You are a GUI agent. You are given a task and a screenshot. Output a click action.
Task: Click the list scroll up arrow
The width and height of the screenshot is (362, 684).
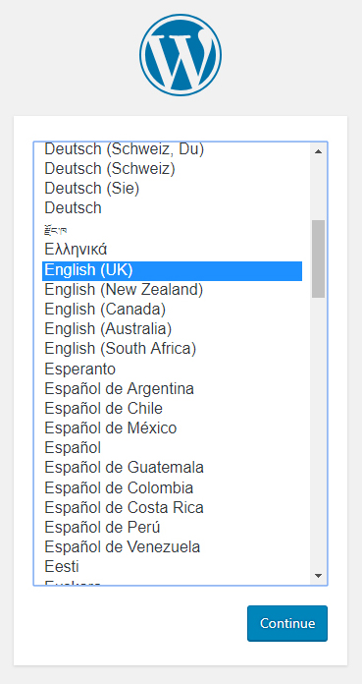pyautogui.click(x=318, y=151)
